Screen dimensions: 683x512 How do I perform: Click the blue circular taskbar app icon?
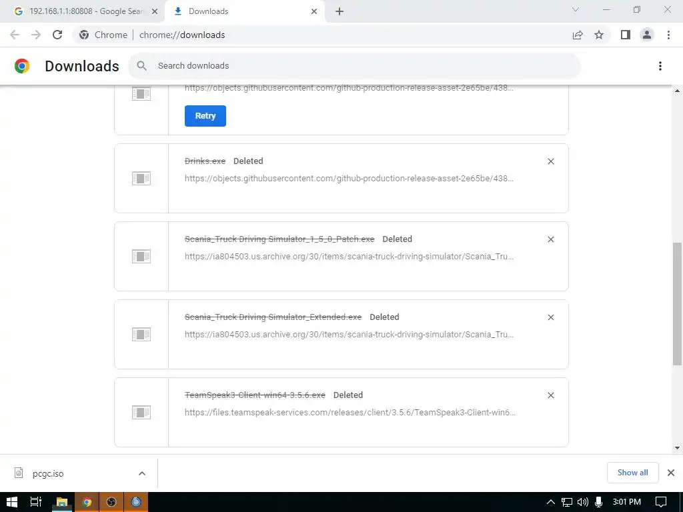(x=136, y=502)
